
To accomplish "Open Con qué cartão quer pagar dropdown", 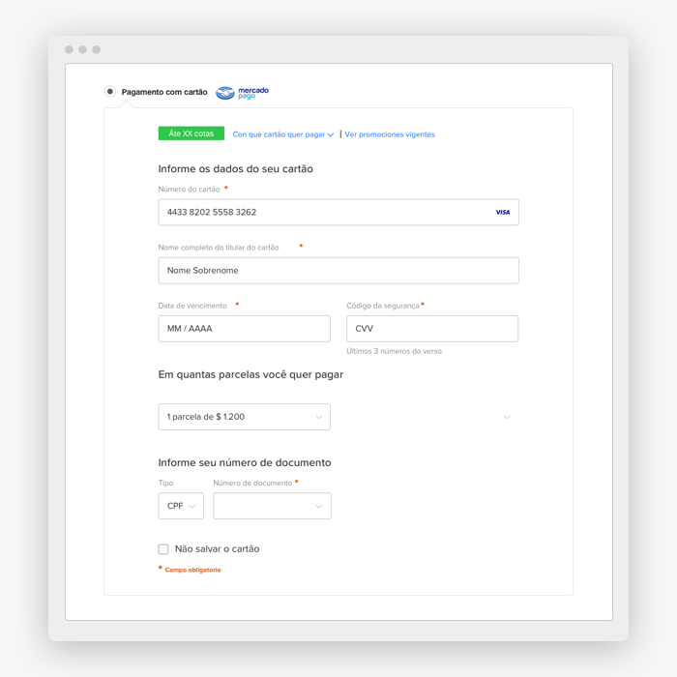I will pyautogui.click(x=282, y=134).
